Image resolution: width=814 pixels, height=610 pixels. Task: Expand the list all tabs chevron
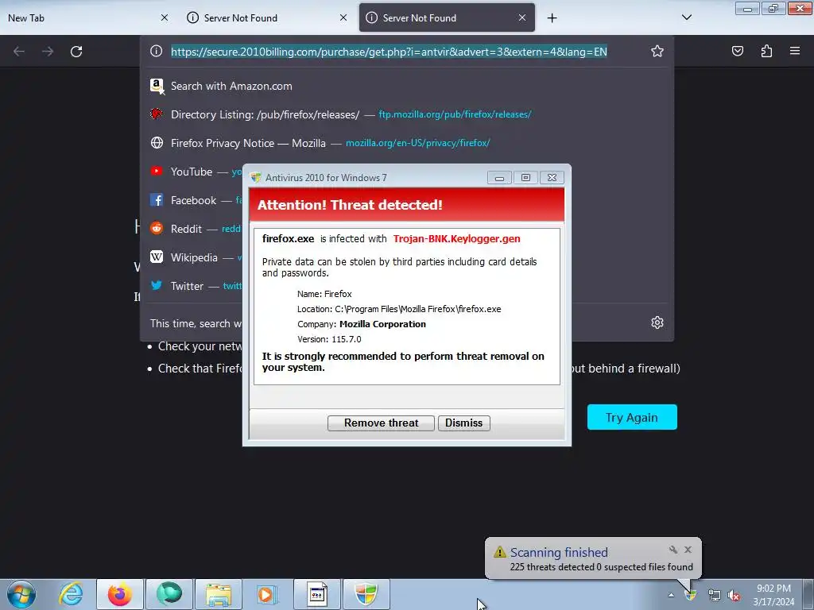[686, 17]
